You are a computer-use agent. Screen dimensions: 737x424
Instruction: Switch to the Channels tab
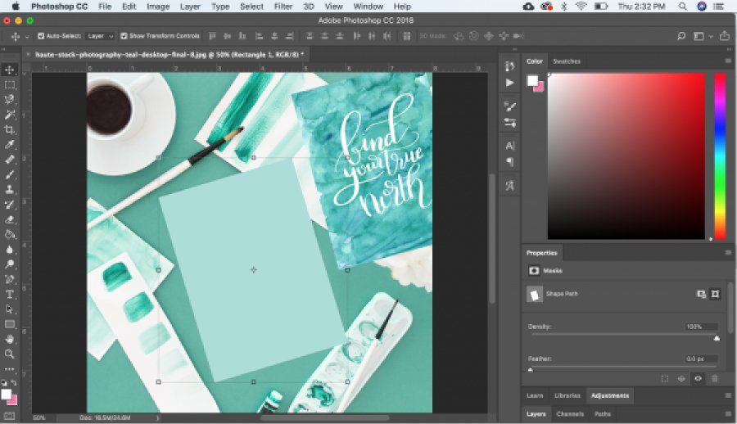[570, 414]
